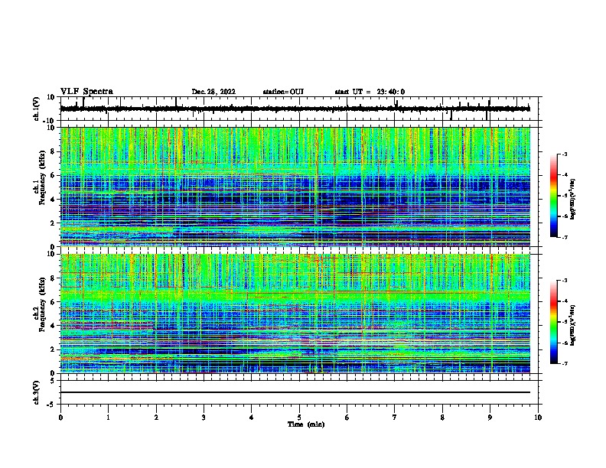Click the ch.2 frequency tick label '8'
606x468 pixels.
53,278
